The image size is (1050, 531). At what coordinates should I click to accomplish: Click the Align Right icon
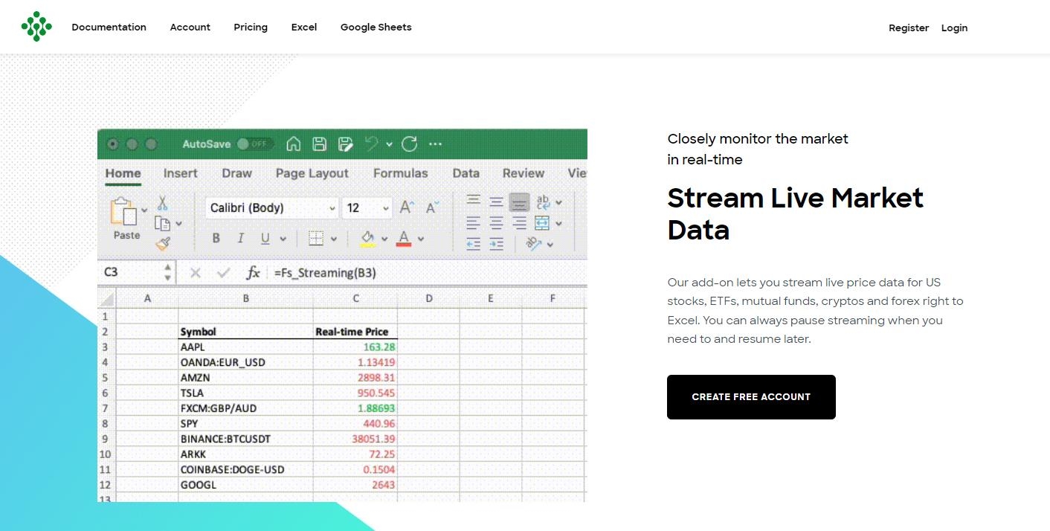520,222
